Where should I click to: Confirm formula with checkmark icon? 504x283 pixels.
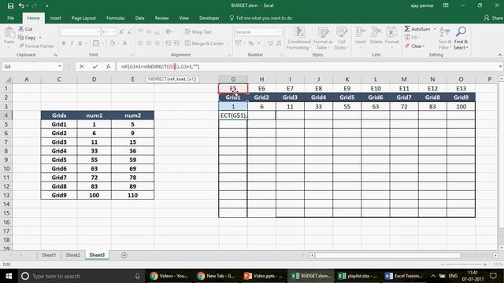(x=94, y=66)
